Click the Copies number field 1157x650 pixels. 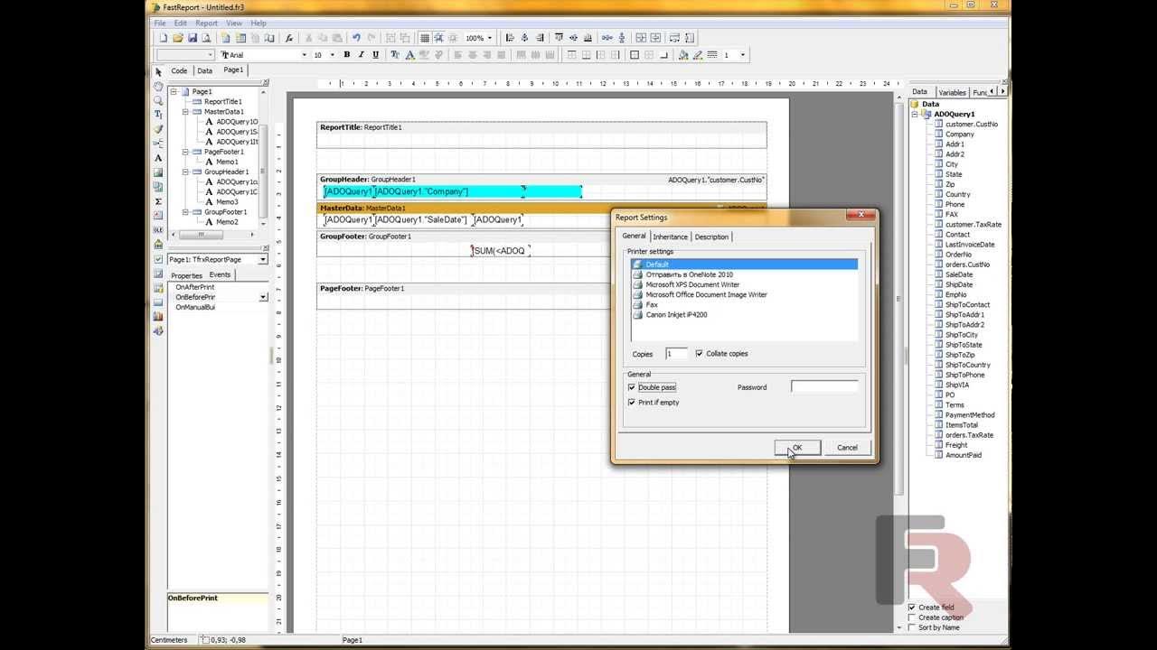[x=676, y=354]
